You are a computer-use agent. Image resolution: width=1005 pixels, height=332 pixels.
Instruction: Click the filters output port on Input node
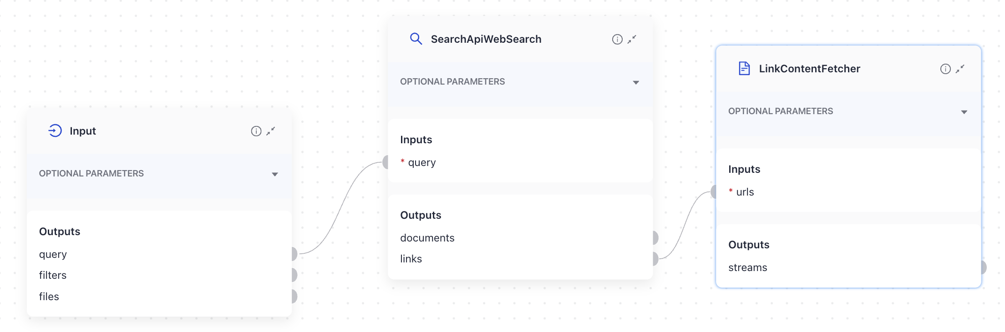pos(294,275)
